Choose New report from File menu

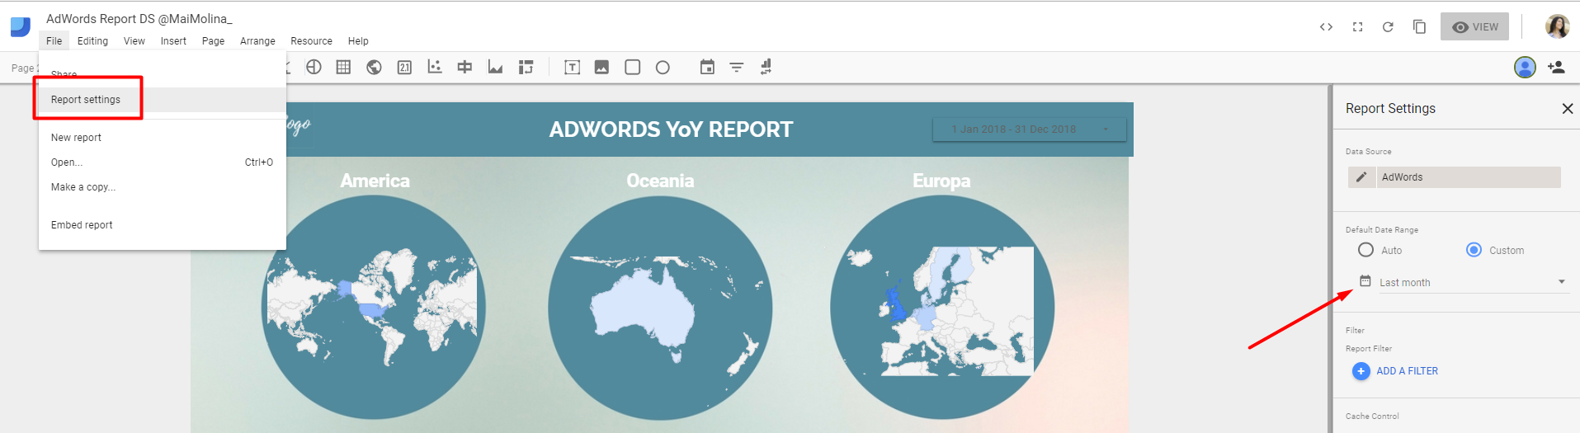[x=162, y=138]
